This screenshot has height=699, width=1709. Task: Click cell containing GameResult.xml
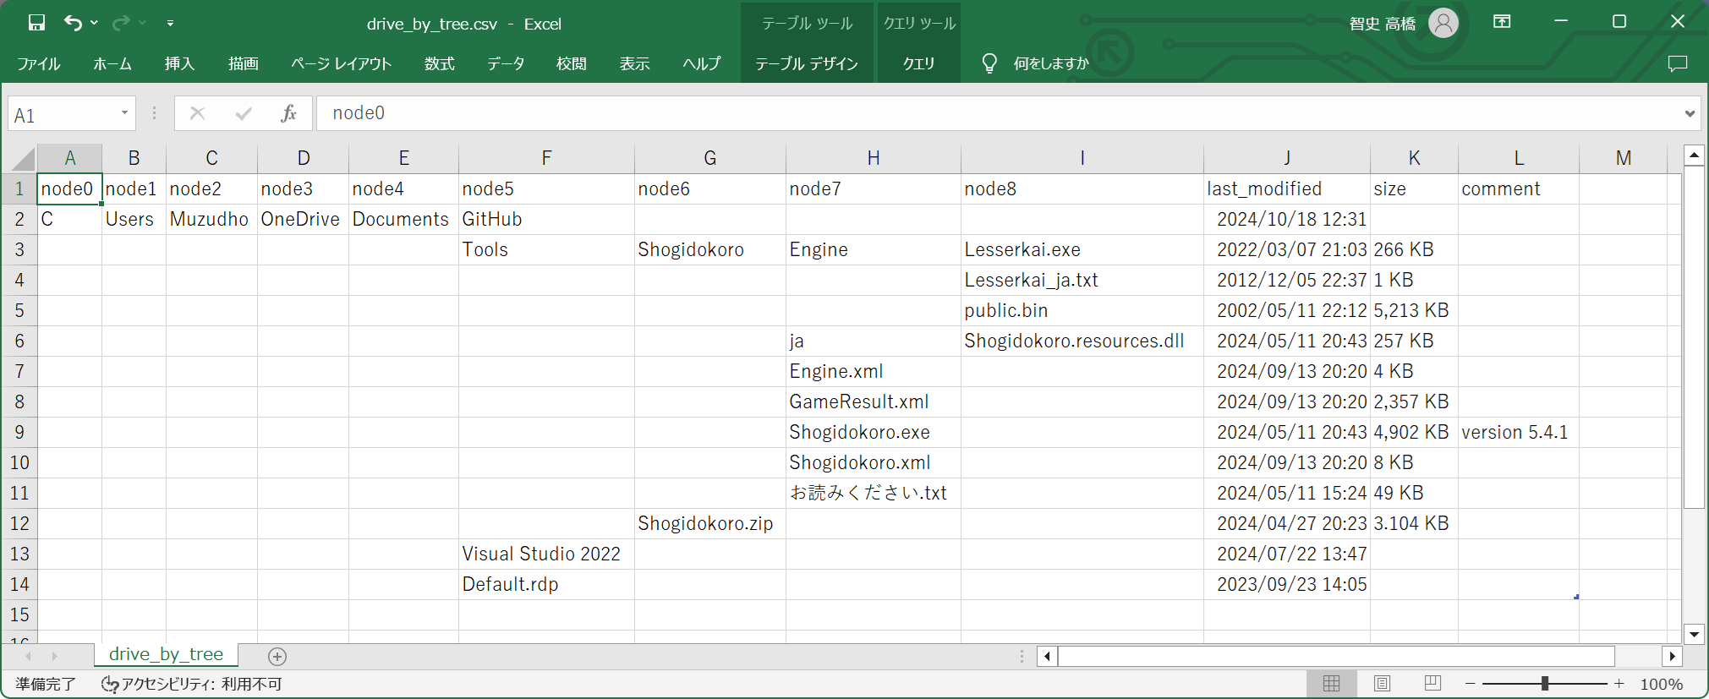(x=873, y=401)
